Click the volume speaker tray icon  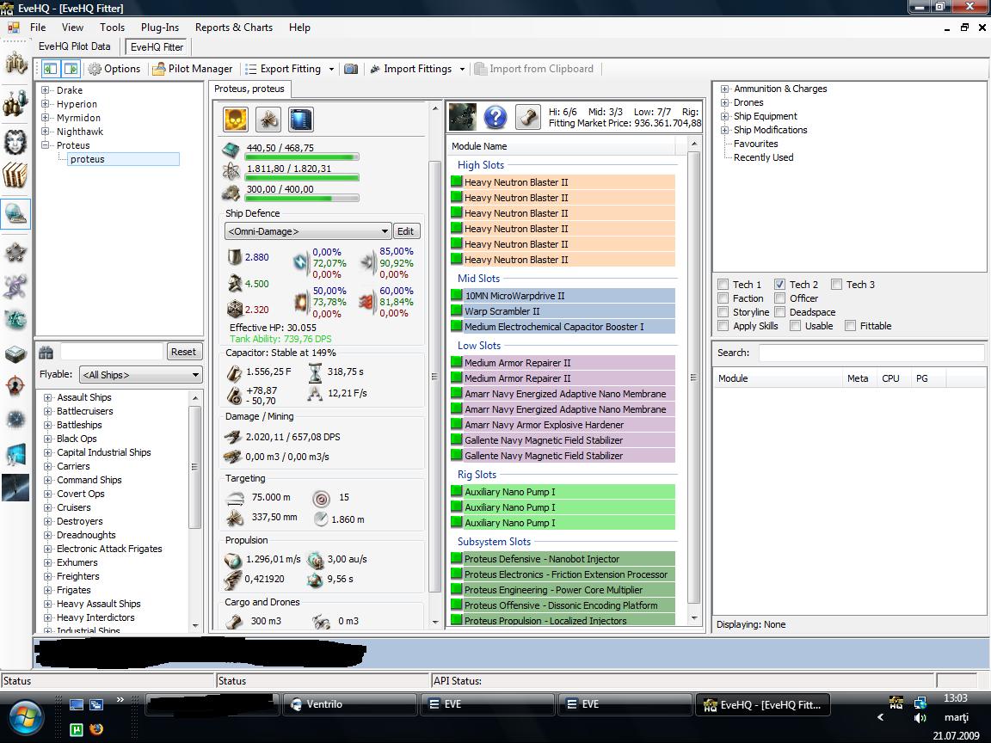(x=920, y=718)
